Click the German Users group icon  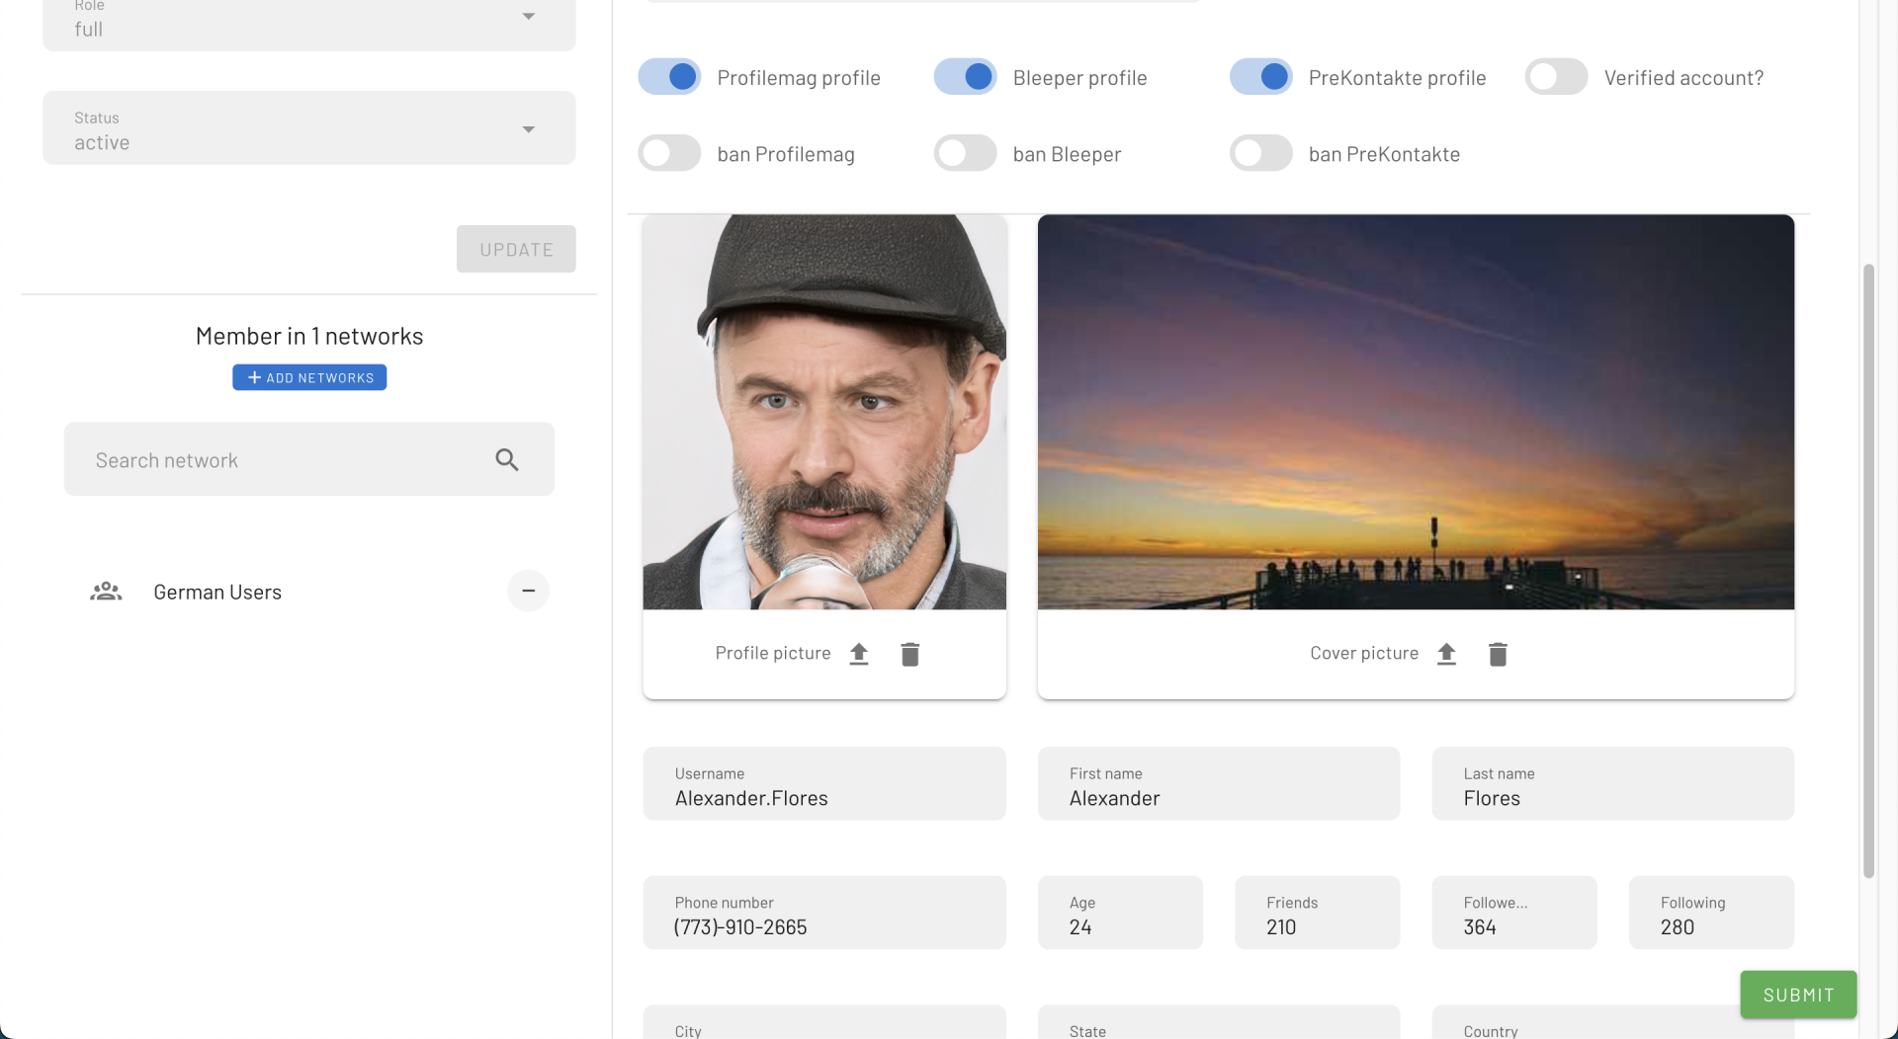click(x=106, y=591)
